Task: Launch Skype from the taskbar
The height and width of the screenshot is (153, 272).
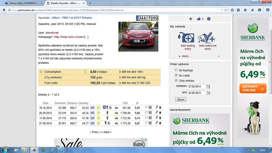Action: pyautogui.click(x=61, y=150)
